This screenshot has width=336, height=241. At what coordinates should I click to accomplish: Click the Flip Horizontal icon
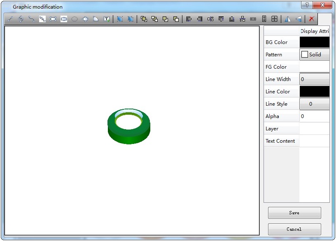click(x=289, y=19)
